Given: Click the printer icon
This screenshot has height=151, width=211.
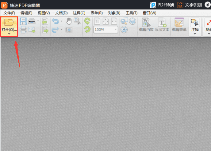Looking at the screenshot, I should pyautogui.click(x=23, y=30).
